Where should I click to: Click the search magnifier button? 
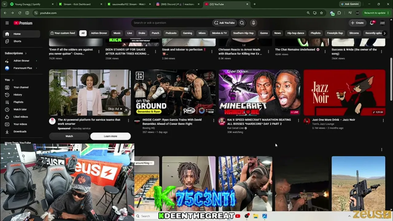click(x=242, y=23)
